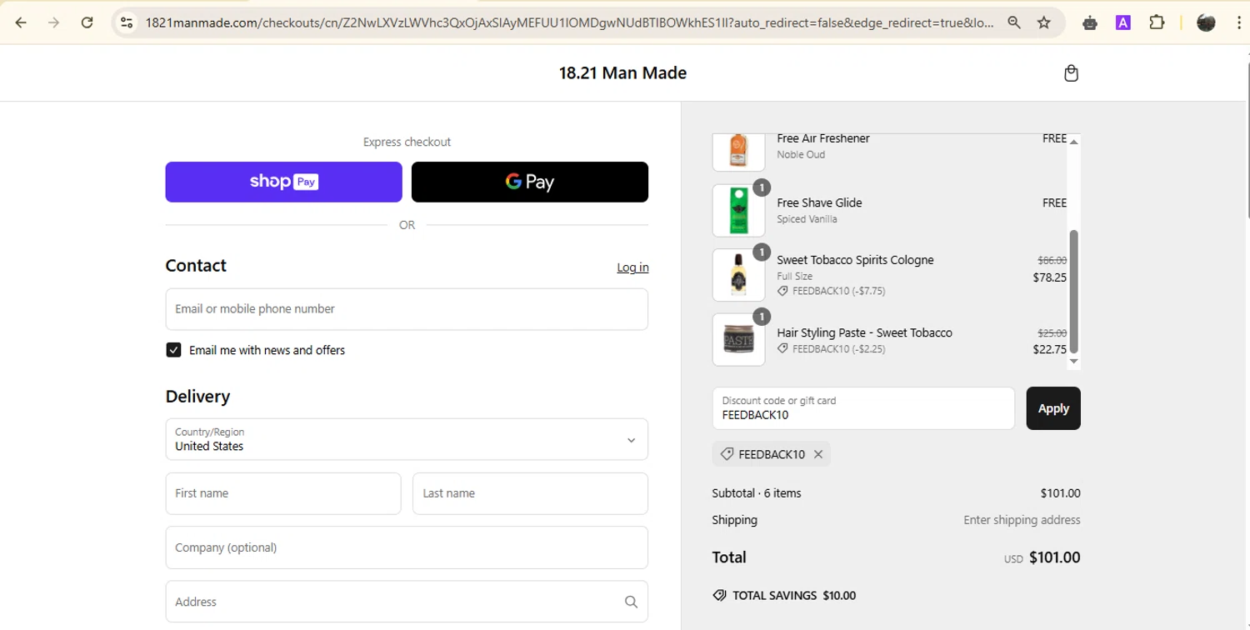Click the 'Express checkout' label
The width and height of the screenshot is (1250, 630).
[x=407, y=142]
